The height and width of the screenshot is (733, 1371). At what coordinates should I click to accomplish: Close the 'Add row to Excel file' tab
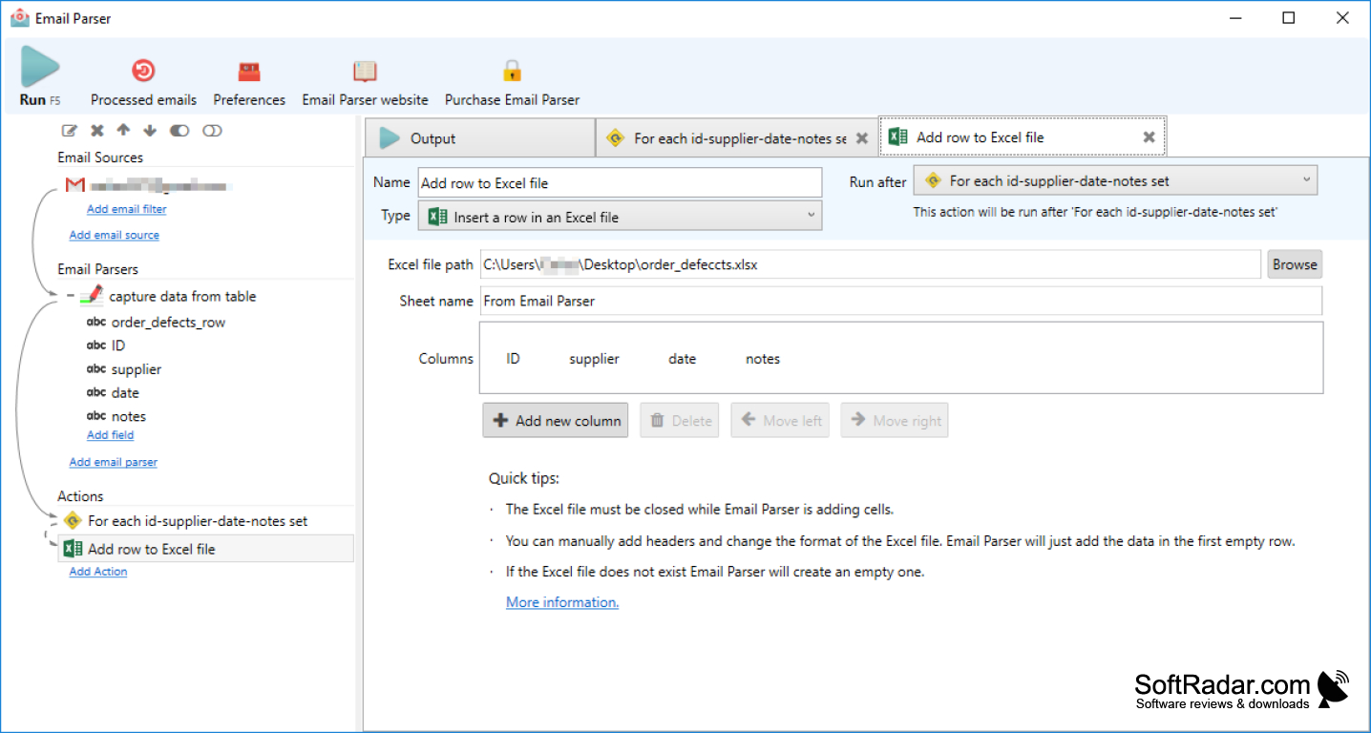click(1150, 137)
